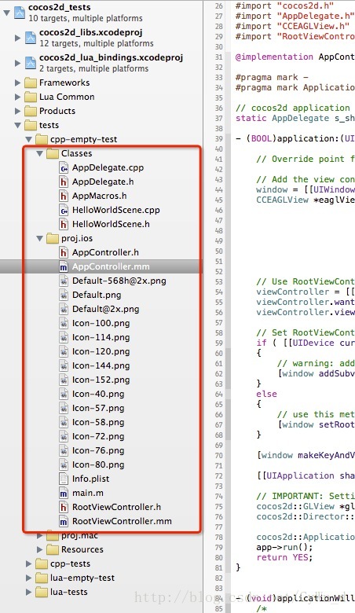Click the lua-empty-test folder label
Viewport: 355px width, 613px height.
(x=82, y=578)
